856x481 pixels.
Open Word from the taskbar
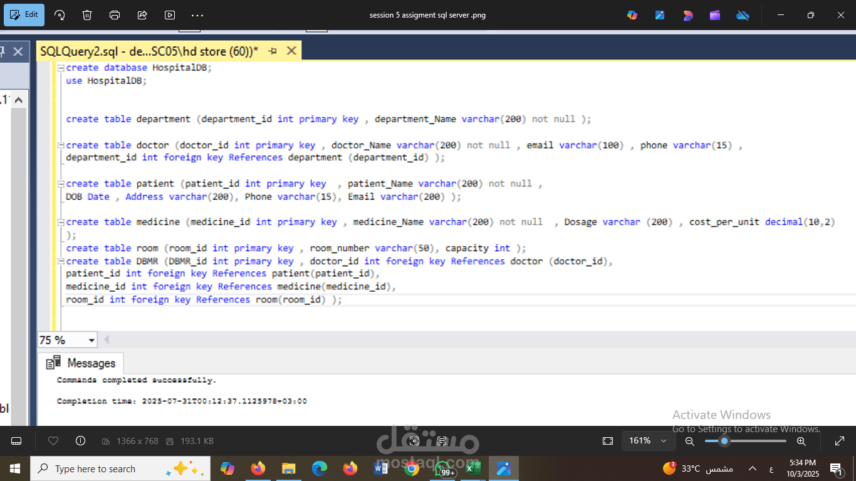pos(381,468)
